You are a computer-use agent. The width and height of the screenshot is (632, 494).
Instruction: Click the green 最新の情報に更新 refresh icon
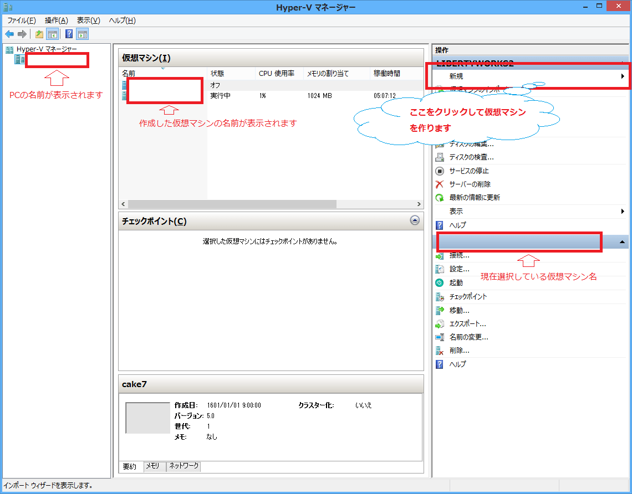tap(440, 198)
